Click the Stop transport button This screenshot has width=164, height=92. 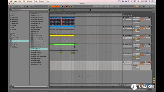(63, 6)
